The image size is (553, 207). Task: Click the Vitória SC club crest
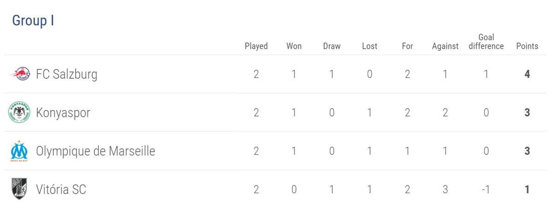pos(19,189)
